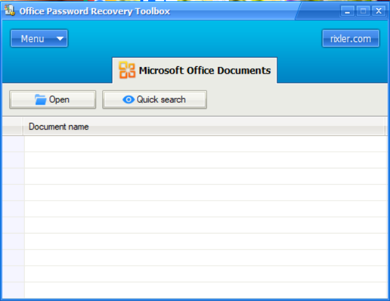This screenshot has height=301, width=390.
Task: Click the window title bar text
Action: click(94, 11)
